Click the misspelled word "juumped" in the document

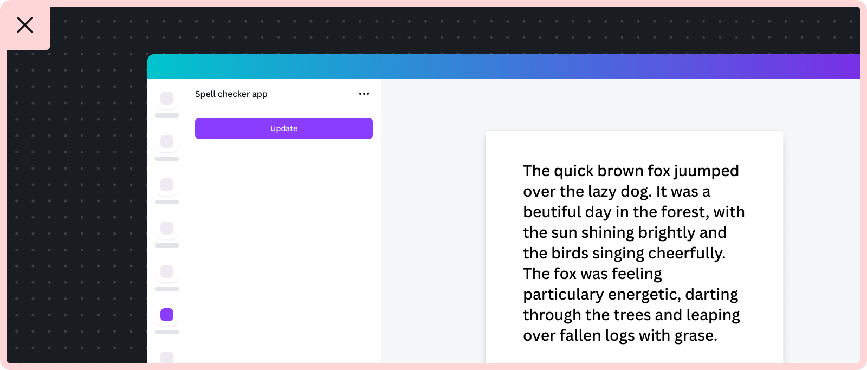(x=706, y=171)
